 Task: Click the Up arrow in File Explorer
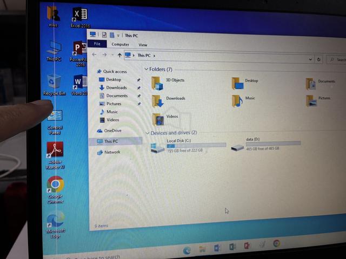pos(119,55)
